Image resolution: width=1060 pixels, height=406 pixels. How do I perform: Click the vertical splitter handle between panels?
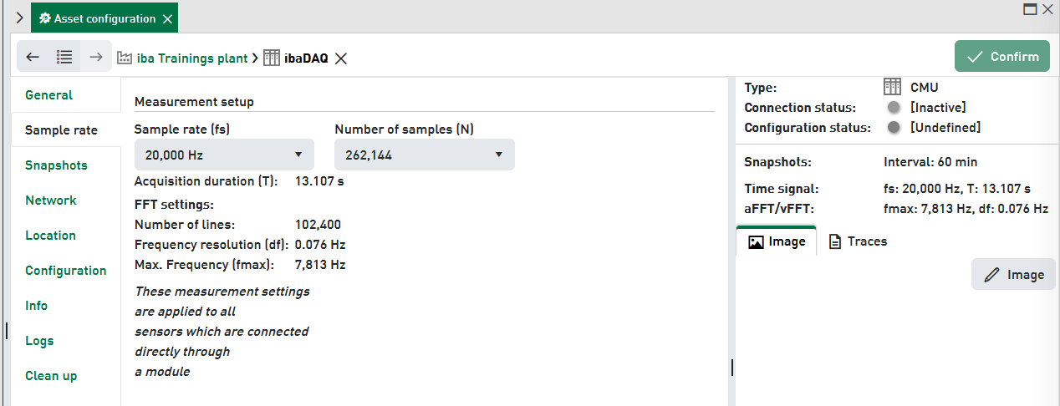pos(731,367)
